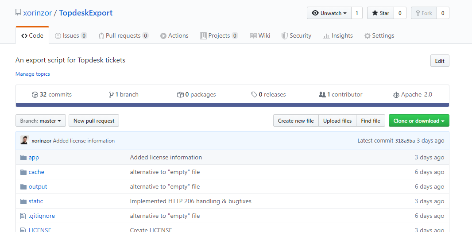Image resolution: width=472 pixels, height=232 pixels.
Task: Click Upload files button
Action: 337,121
